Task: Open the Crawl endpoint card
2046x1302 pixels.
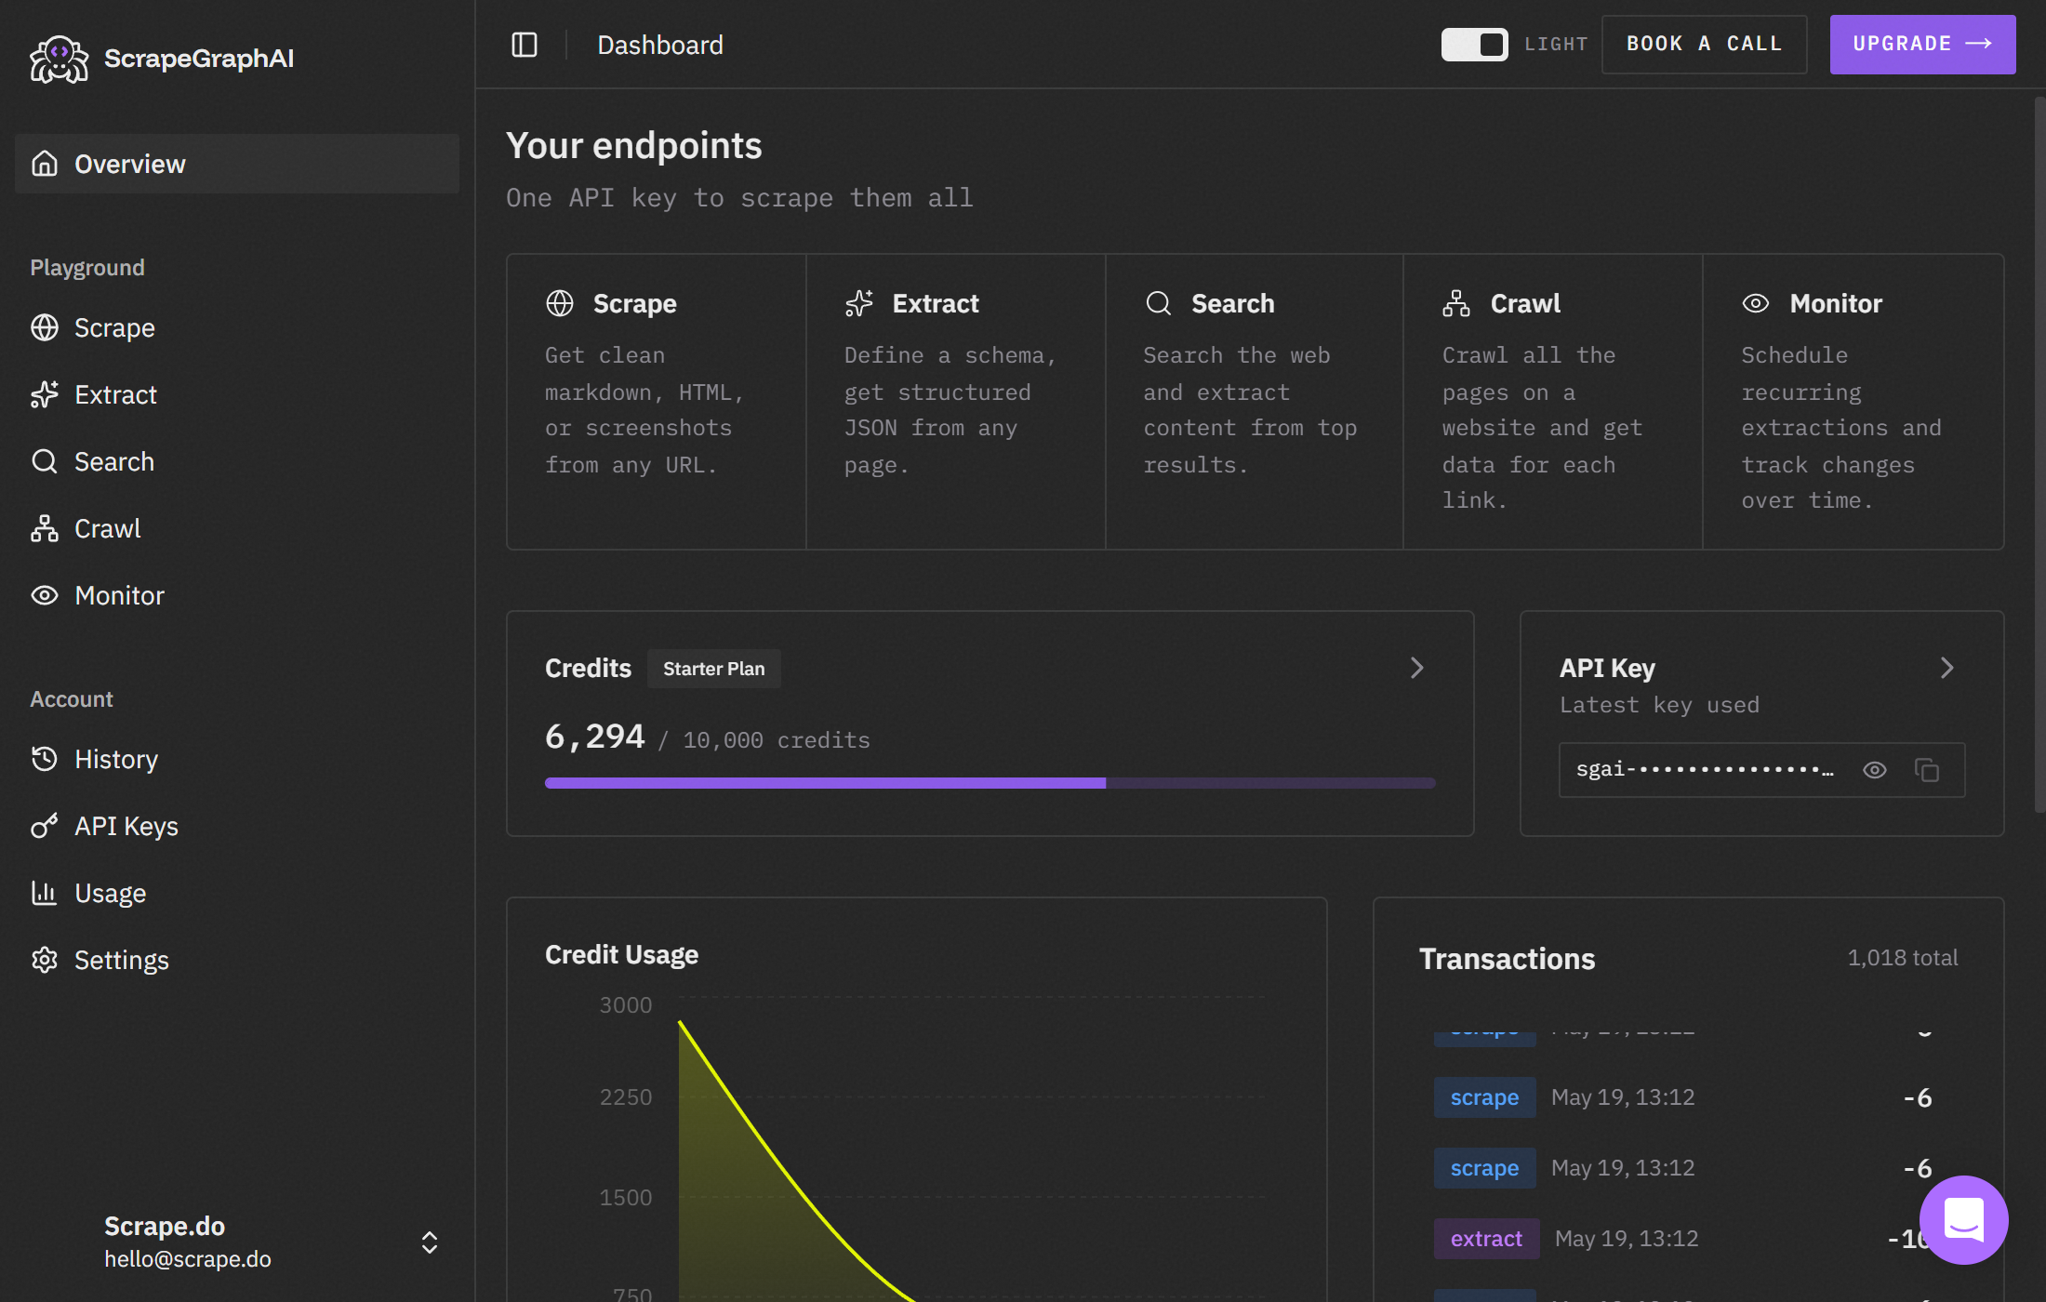Action: pyautogui.click(x=1553, y=402)
